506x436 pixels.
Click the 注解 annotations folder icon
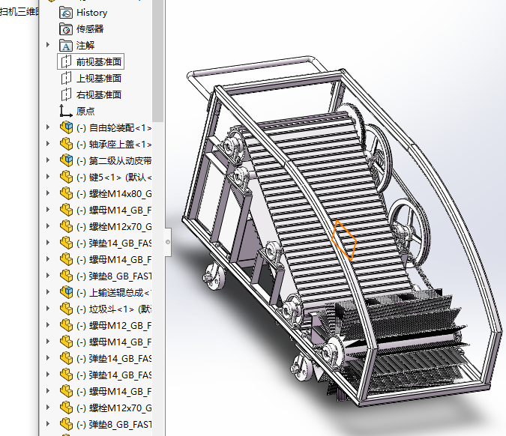(x=66, y=46)
